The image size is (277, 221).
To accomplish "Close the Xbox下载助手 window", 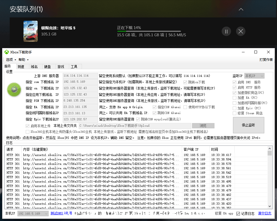I will click(x=268, y=52).
